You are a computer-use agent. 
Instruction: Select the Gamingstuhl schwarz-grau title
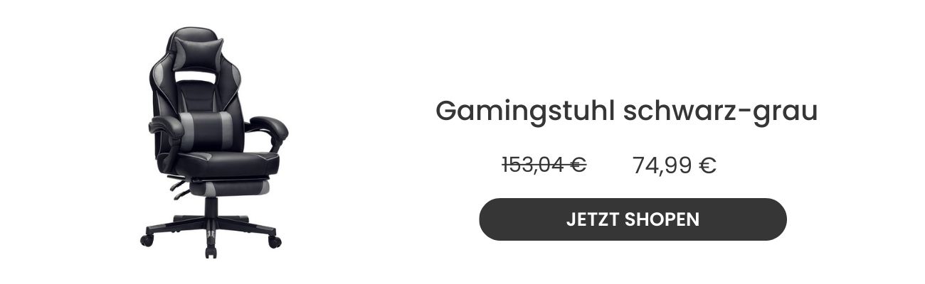[626, 111]
